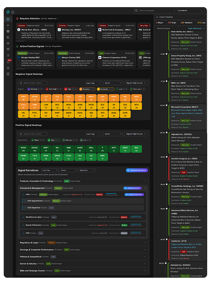Open the document icon in the sidebar

coord(8,55)
